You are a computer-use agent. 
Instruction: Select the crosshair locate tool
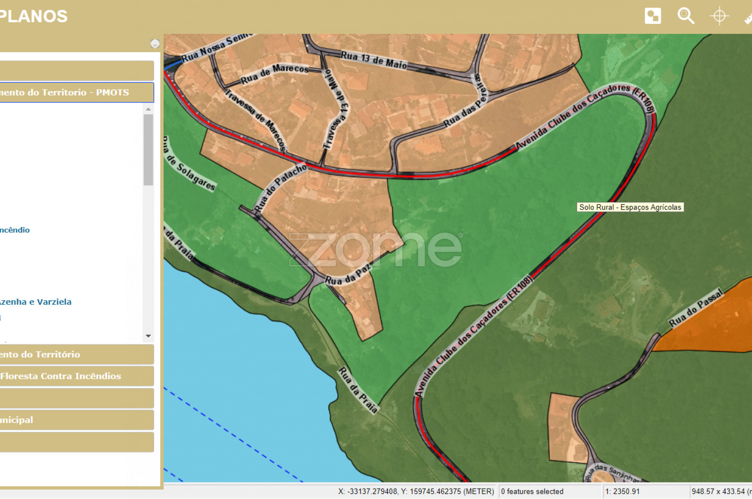719,16
